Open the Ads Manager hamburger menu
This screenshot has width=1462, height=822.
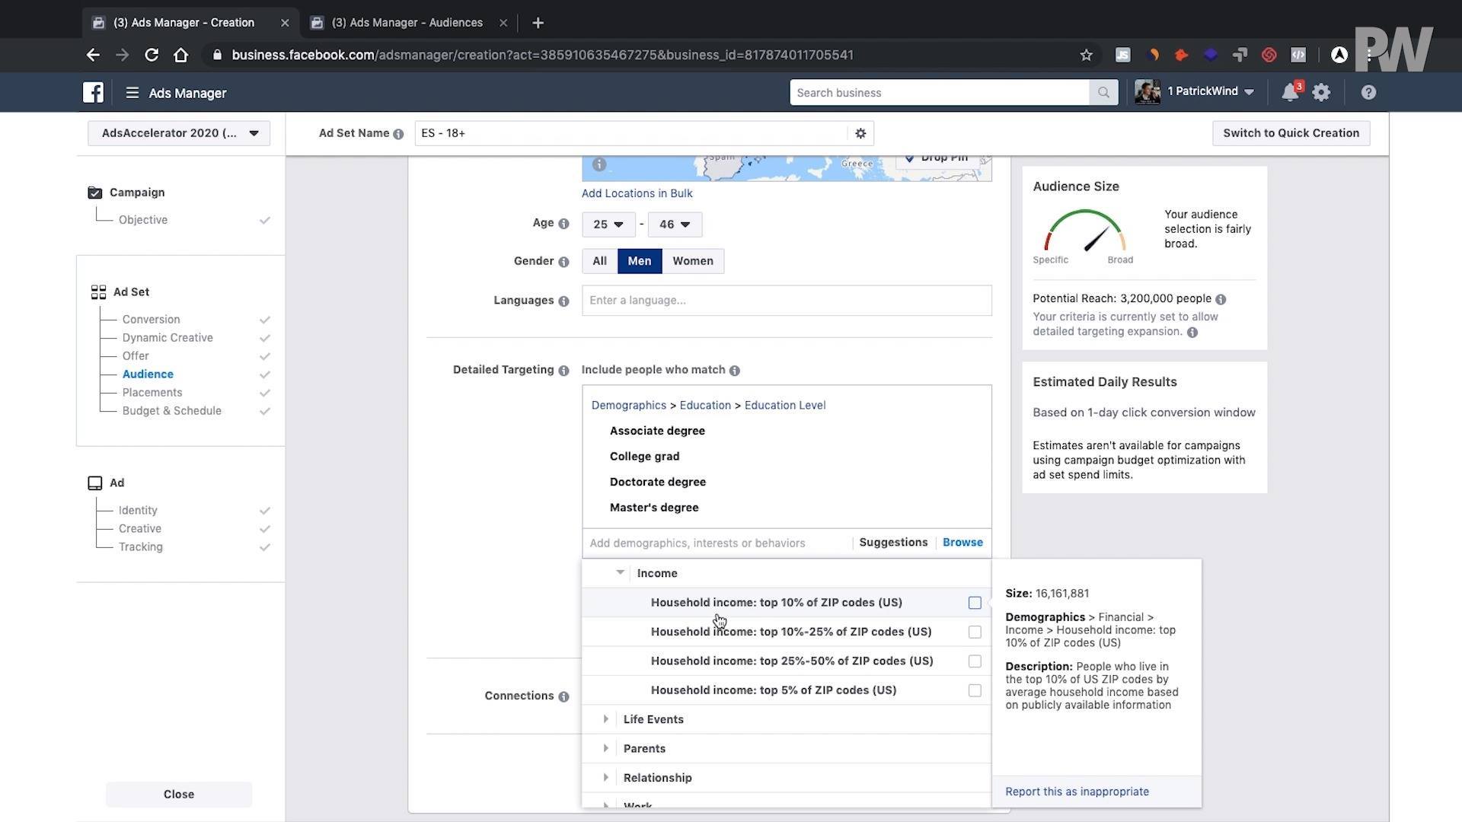(x=132, y=92)
